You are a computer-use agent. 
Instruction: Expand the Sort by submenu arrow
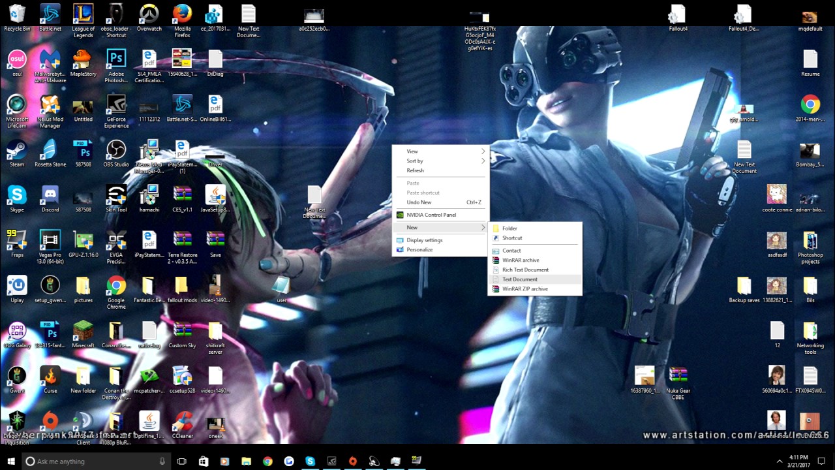click(x=483, y=161)
